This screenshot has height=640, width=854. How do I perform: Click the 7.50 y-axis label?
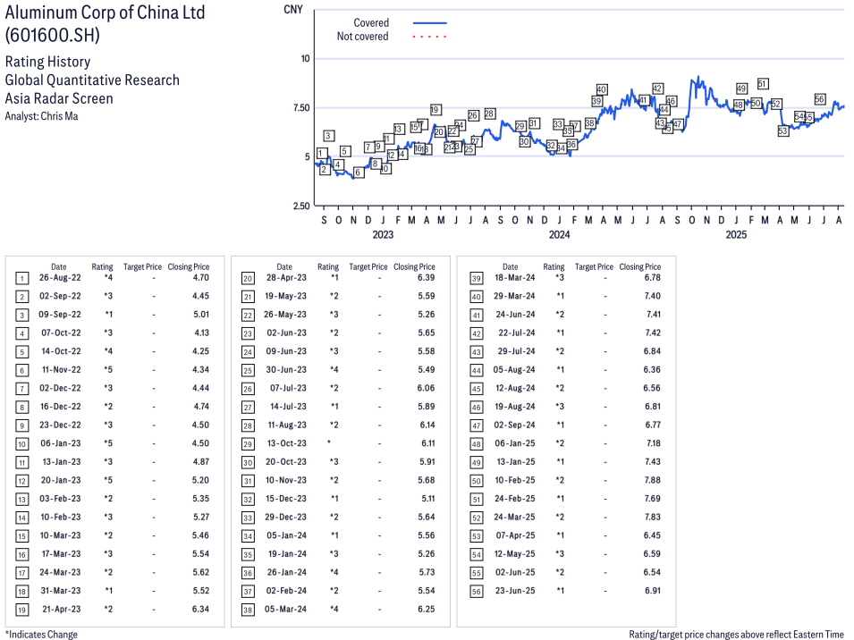coord(301,108)
